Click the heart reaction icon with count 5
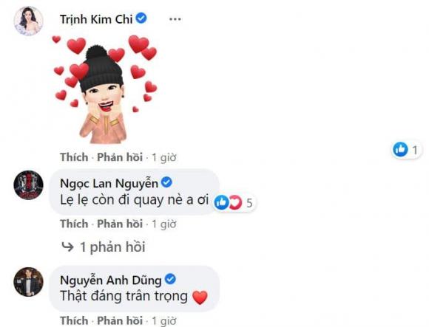This screenshot has height=327, width=429. click(235, 202)
